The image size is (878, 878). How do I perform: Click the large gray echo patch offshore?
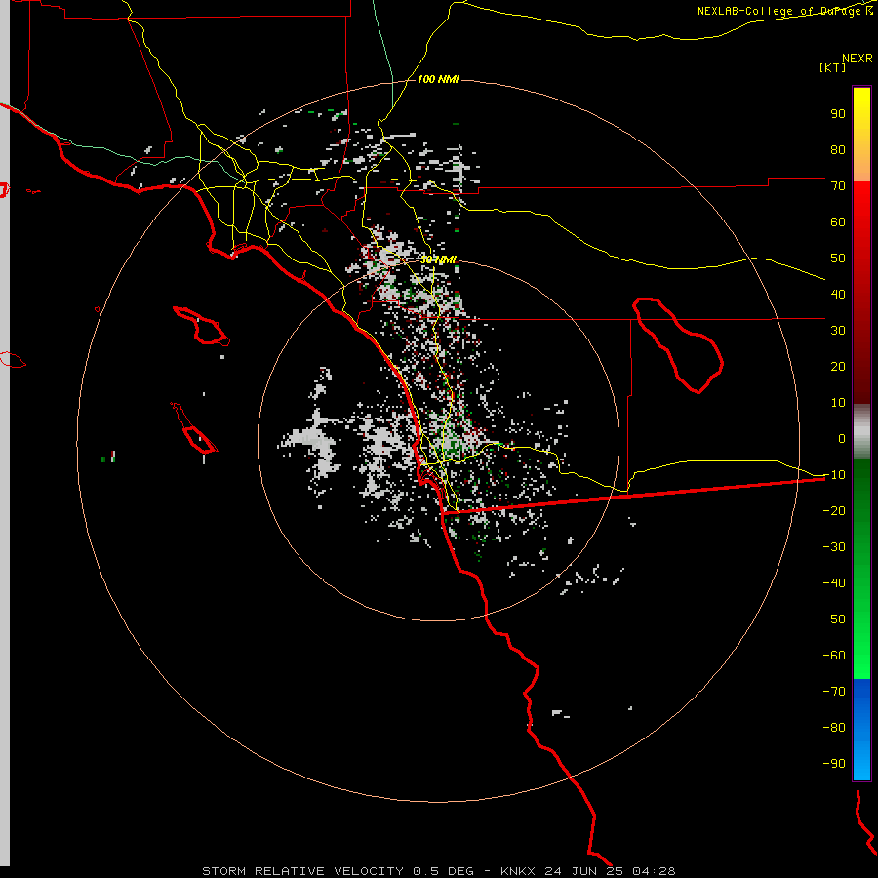[315, 440]
